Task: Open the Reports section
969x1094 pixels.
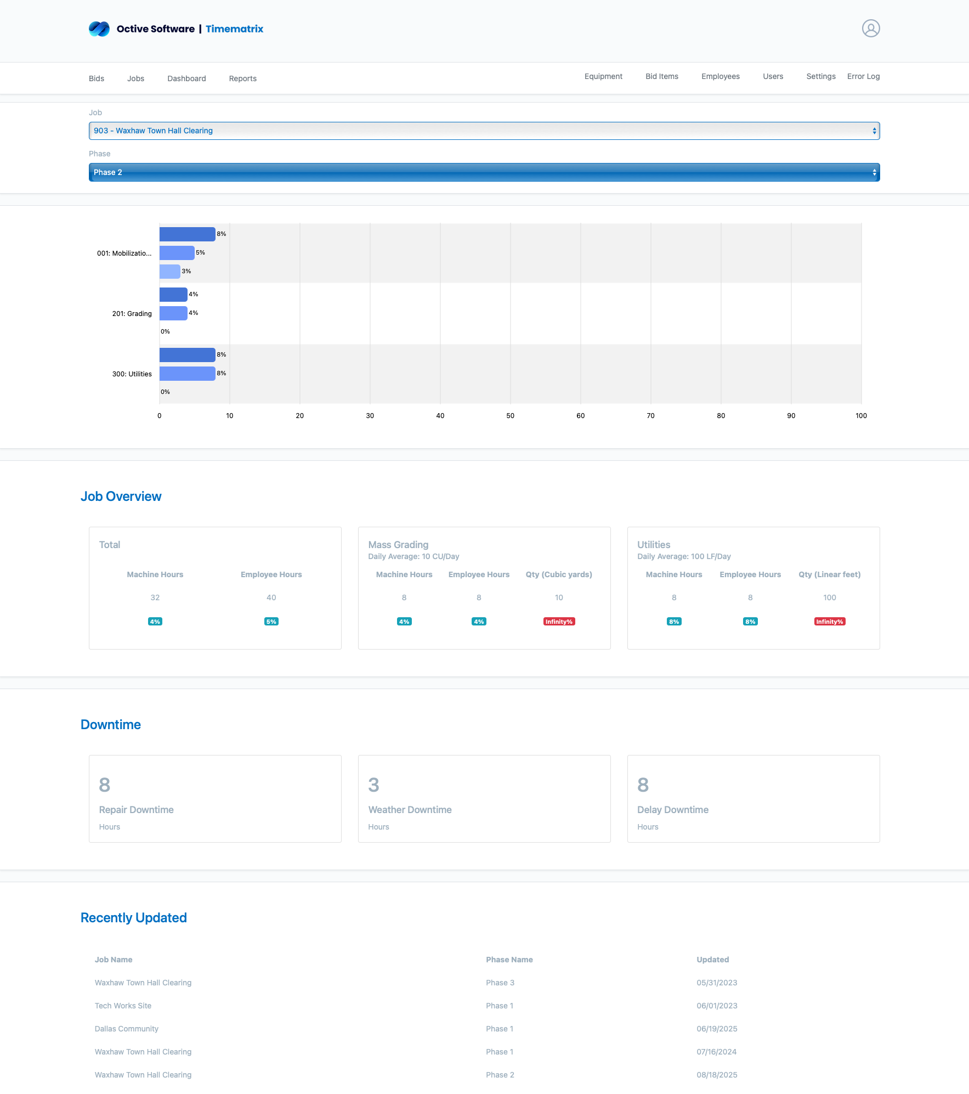Action: [x=242, y=79]
